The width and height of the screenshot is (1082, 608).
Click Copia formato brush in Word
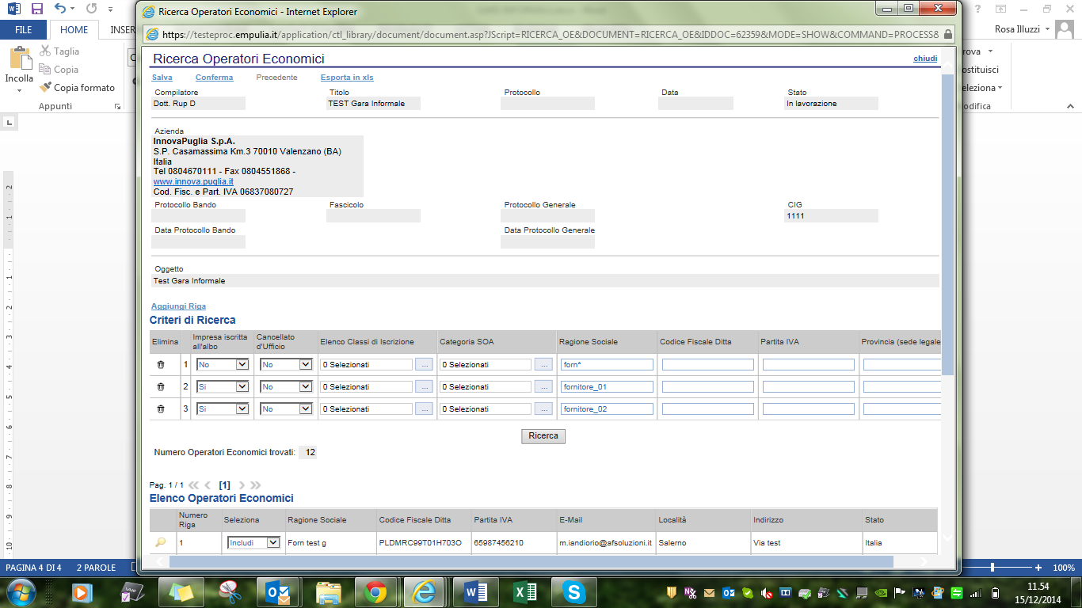pyautogui.click(x=78, y=88)
